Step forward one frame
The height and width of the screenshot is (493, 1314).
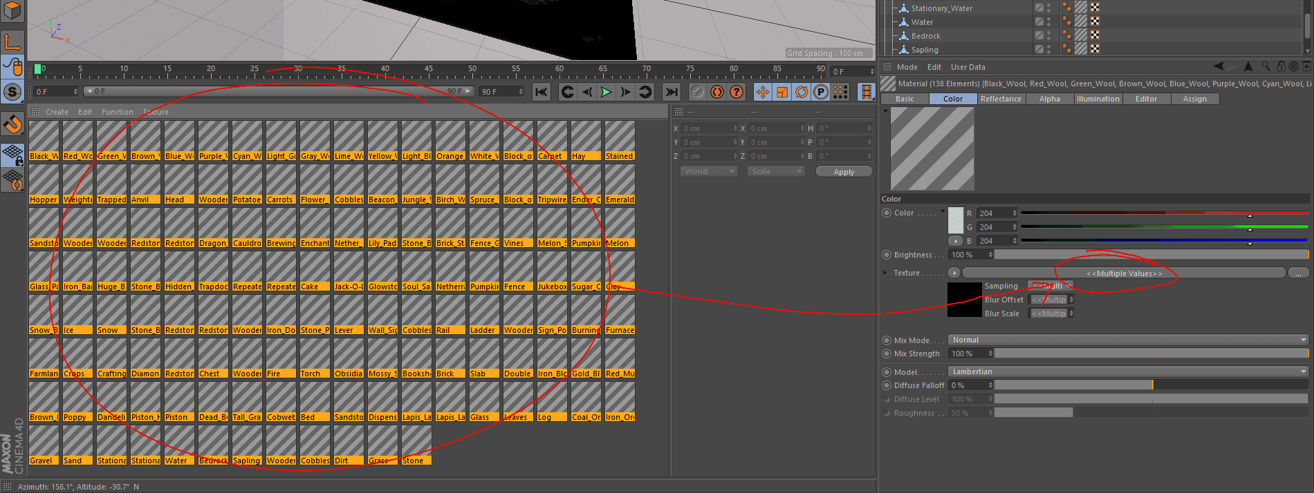tap(626, 92)
